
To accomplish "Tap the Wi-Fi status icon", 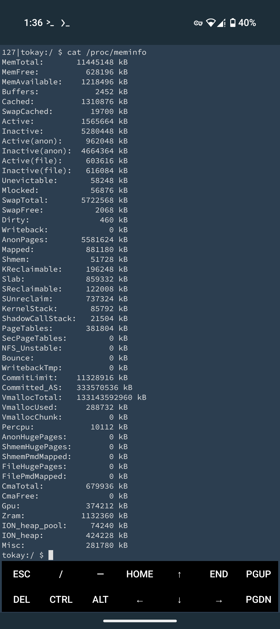I will [x=211, y=23].
